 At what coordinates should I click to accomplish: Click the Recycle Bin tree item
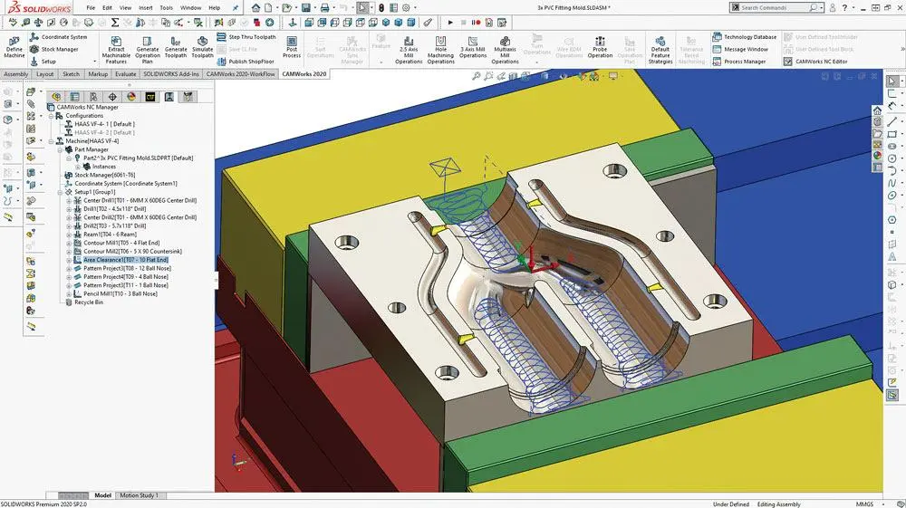coord(89,302)
